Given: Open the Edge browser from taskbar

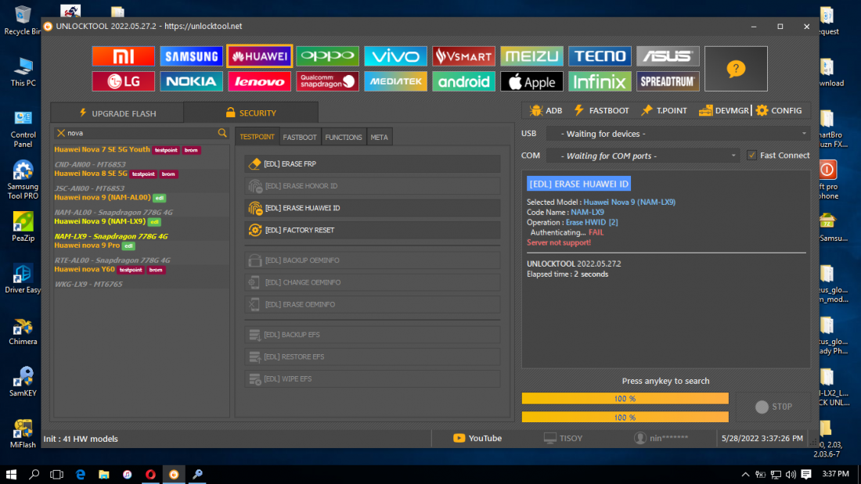Looking at the screenshot, I should pyautogui.click(x=81, y=474).
